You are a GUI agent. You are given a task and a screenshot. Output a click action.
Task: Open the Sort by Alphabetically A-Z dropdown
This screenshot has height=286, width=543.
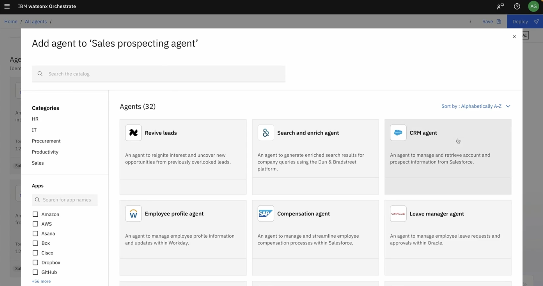click(x=476, y=106)
